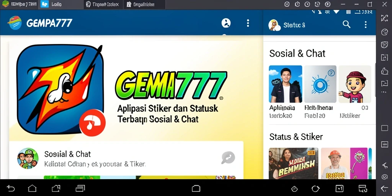Click the left arrow at emulator sidebar bottom
The image size is (392, 196).
click(x=384, y=188)
